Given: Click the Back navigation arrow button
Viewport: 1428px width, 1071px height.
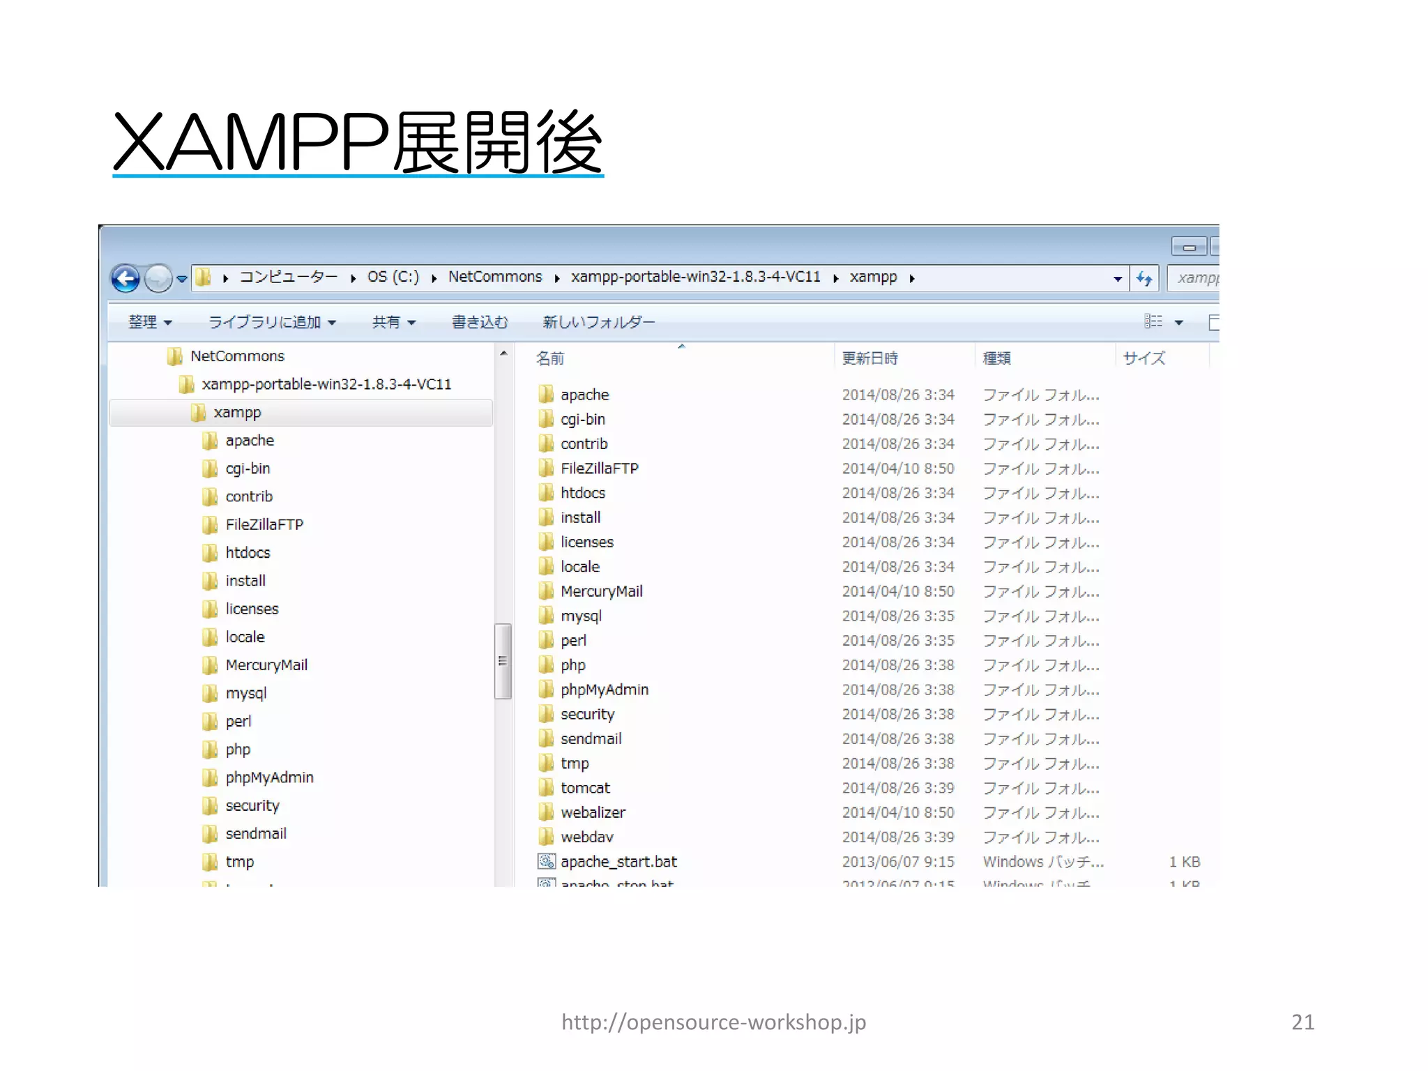Looking at the screenshot, I should [126, 279].
